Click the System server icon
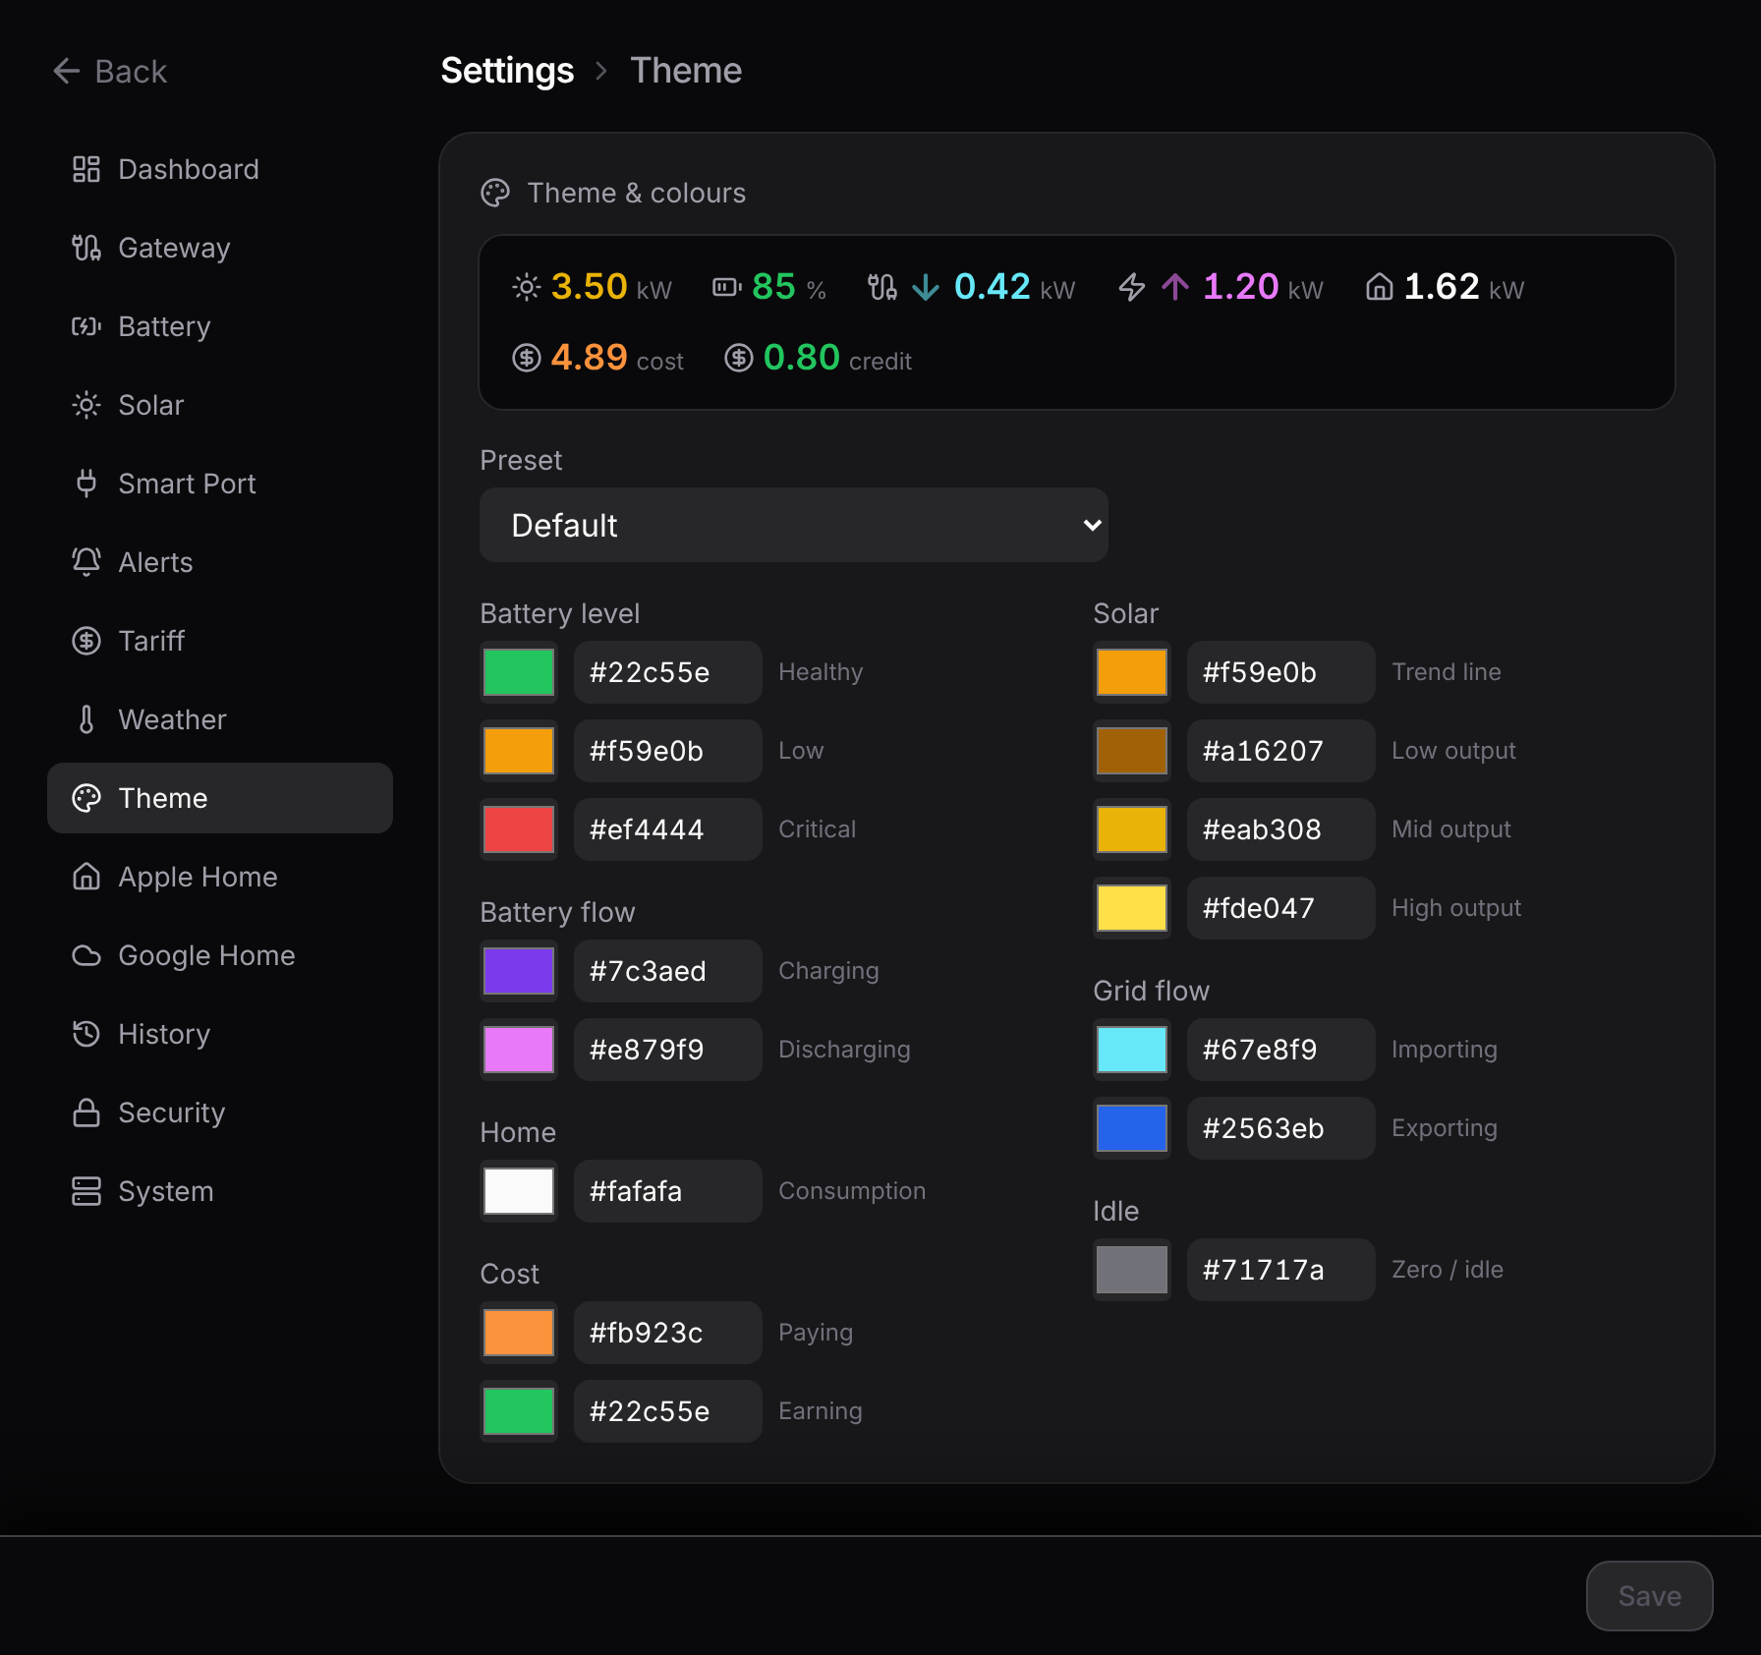This screenshot has width=1761, height=1655. pyautogui.click(x=86, y=1191)
